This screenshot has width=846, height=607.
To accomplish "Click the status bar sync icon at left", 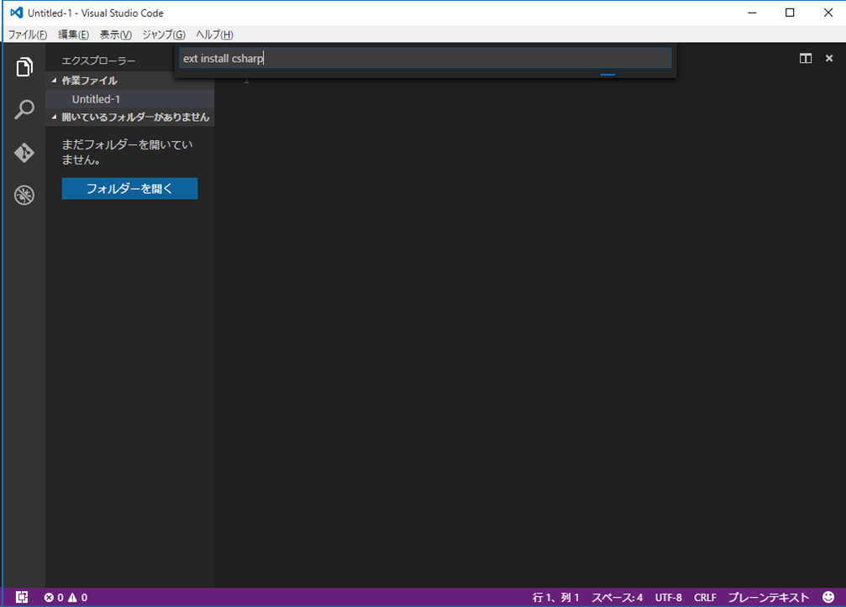I will coord(22,597).
